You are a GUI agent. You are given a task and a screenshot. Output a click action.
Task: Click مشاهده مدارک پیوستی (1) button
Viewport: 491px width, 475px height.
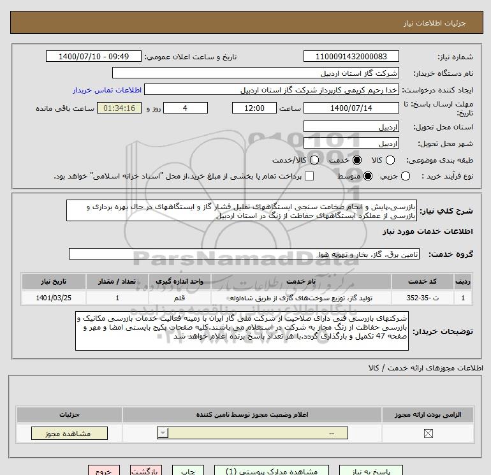pyautogui.click(x=272, y=471)
